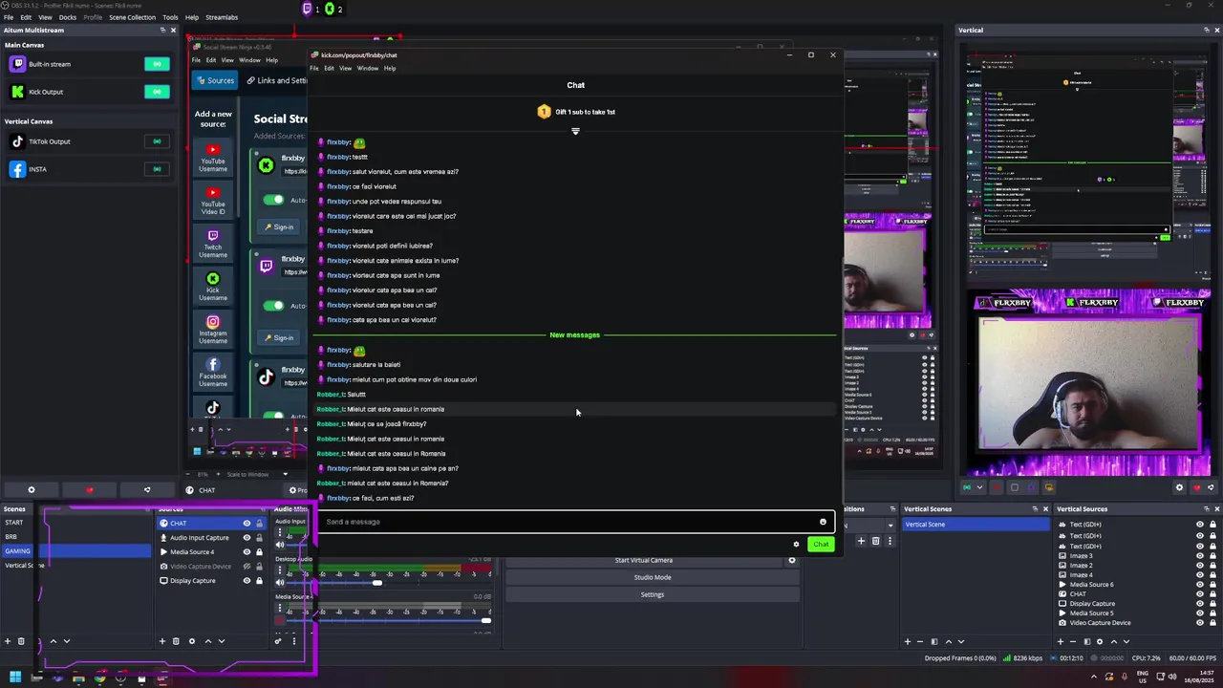
Task: Mute the Desktop Audio speaker icon
Action: (280, 582)
